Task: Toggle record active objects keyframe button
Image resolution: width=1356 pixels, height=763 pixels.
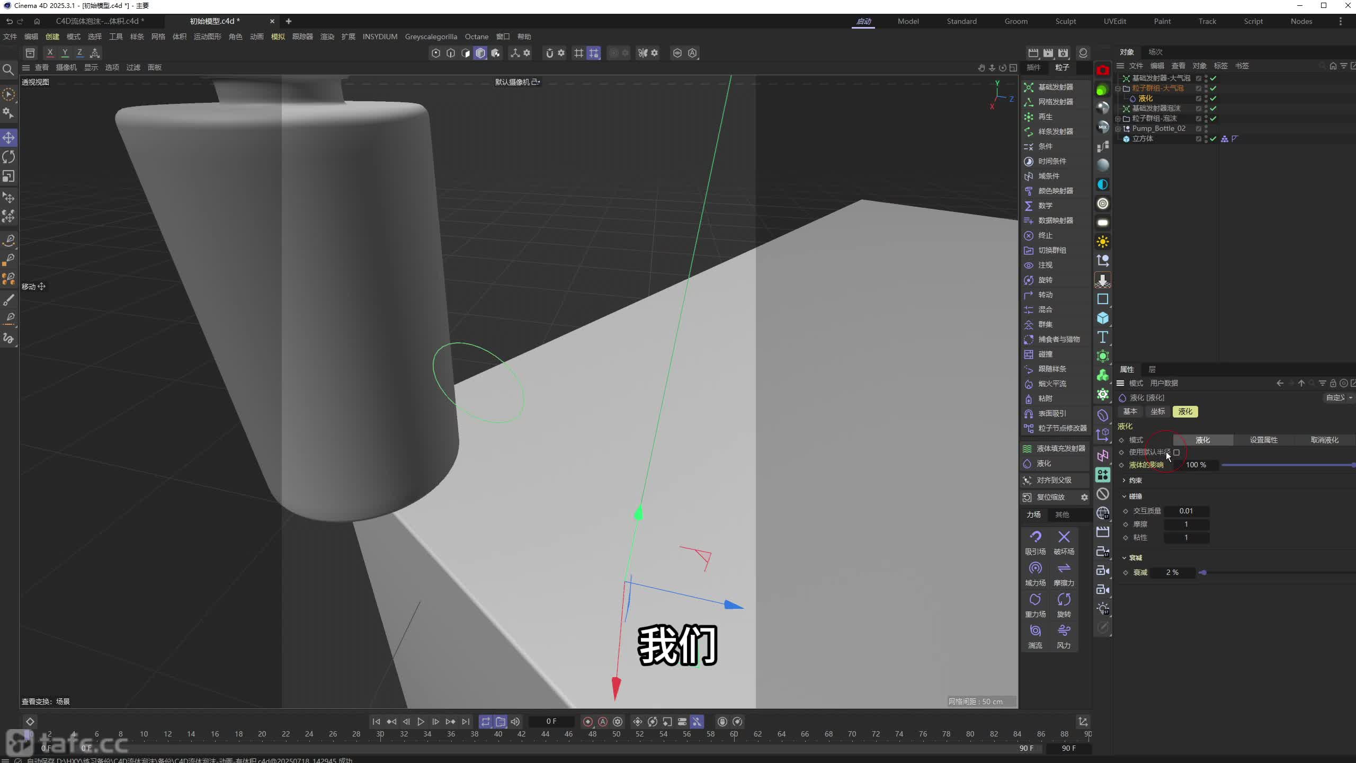Action: (587, 721)
